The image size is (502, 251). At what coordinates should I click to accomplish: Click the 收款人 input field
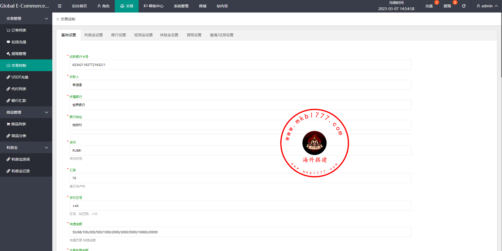coord(240,85)
